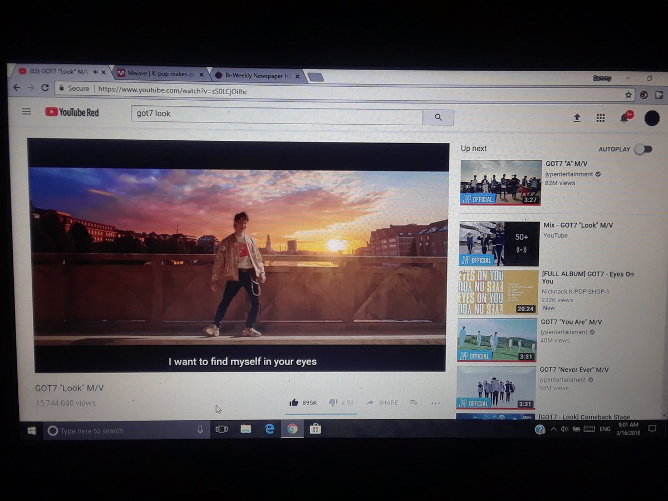Switch to the Bi-Weekly Newspaper tab

click(x=258, y=75)
